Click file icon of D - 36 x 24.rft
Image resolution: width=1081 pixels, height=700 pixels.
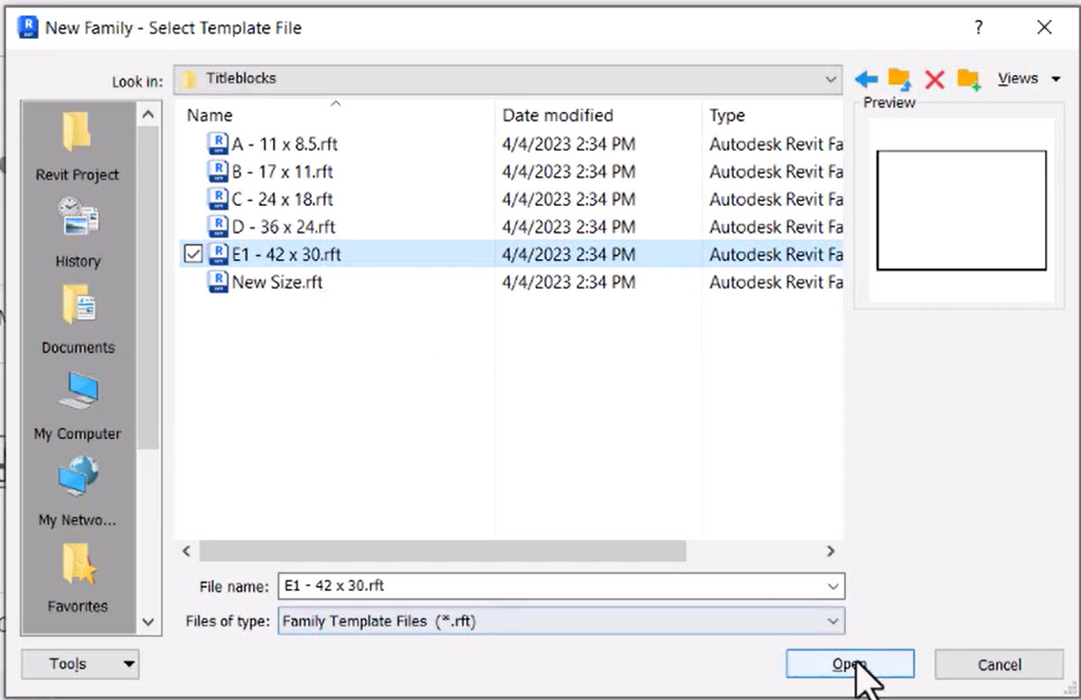[218, 226]
